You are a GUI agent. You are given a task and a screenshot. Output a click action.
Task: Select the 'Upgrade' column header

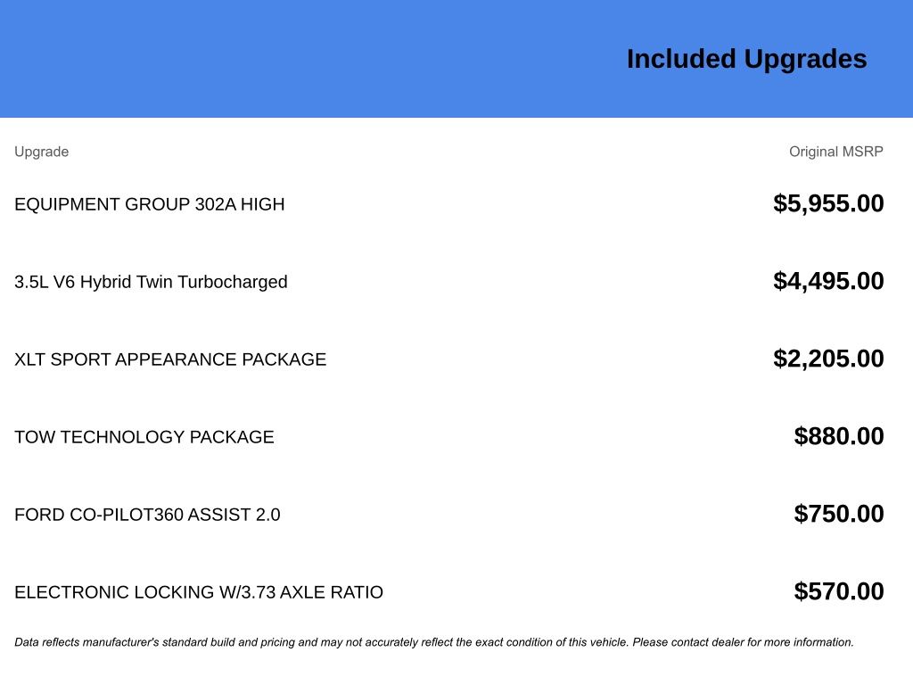(x=41, y=152)
